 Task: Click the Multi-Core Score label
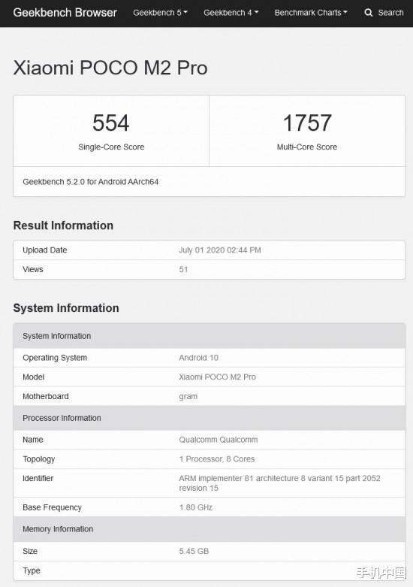click(x=307, y=147)
